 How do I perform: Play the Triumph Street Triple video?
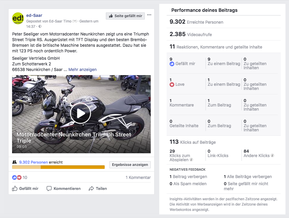coord(81,113)
